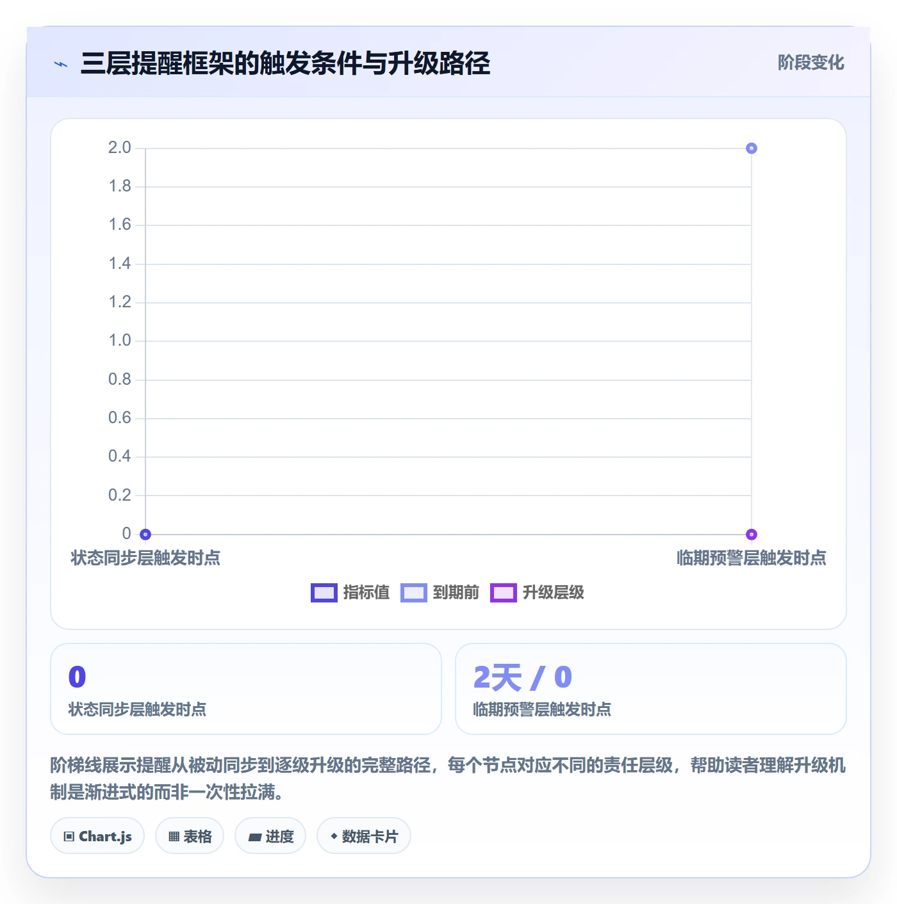Screen dimensions: 897x904
Task: Click the 2.0 y-axis tick label
Action: pyautogui.click(x=120, y=148)
